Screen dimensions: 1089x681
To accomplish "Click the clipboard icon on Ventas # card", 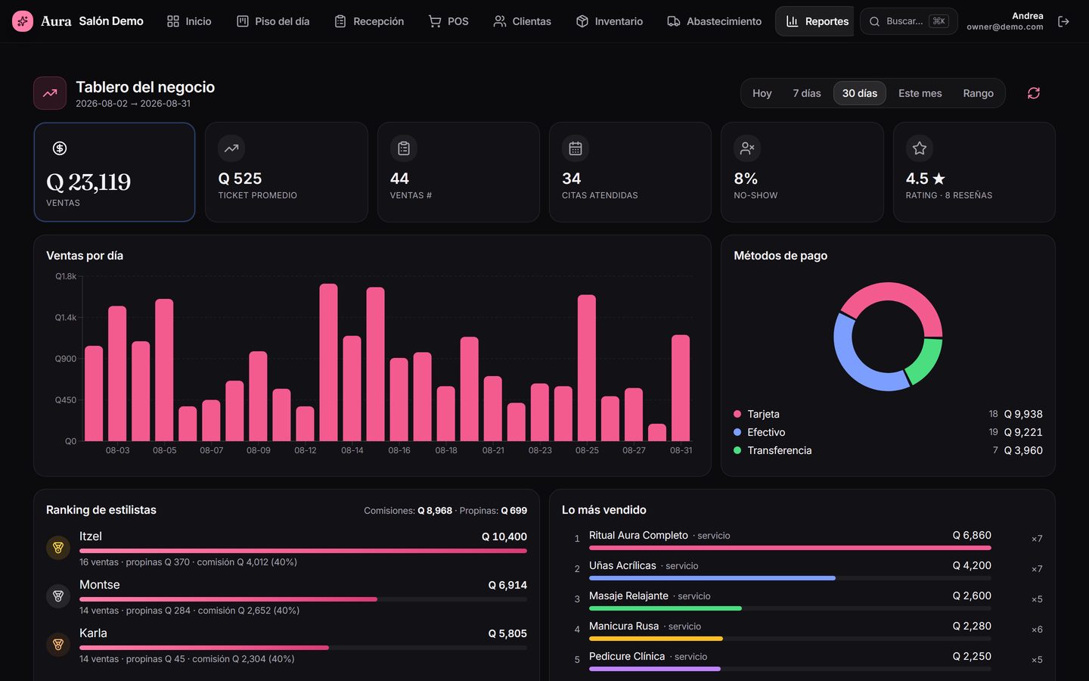I will pos(404,148).
